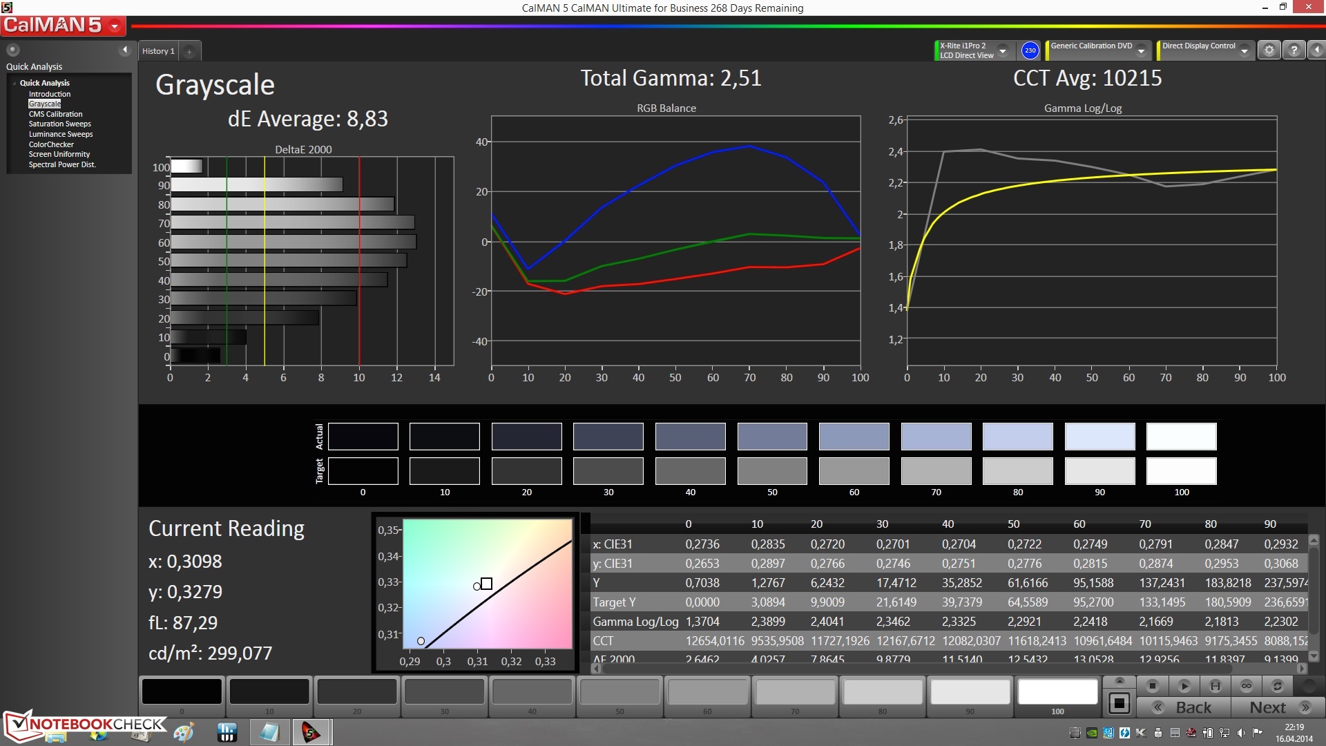Select the 50 percent gray pattern swatch
The height and width of the screenshot is (746, 1326).
[x=619, y=692]
